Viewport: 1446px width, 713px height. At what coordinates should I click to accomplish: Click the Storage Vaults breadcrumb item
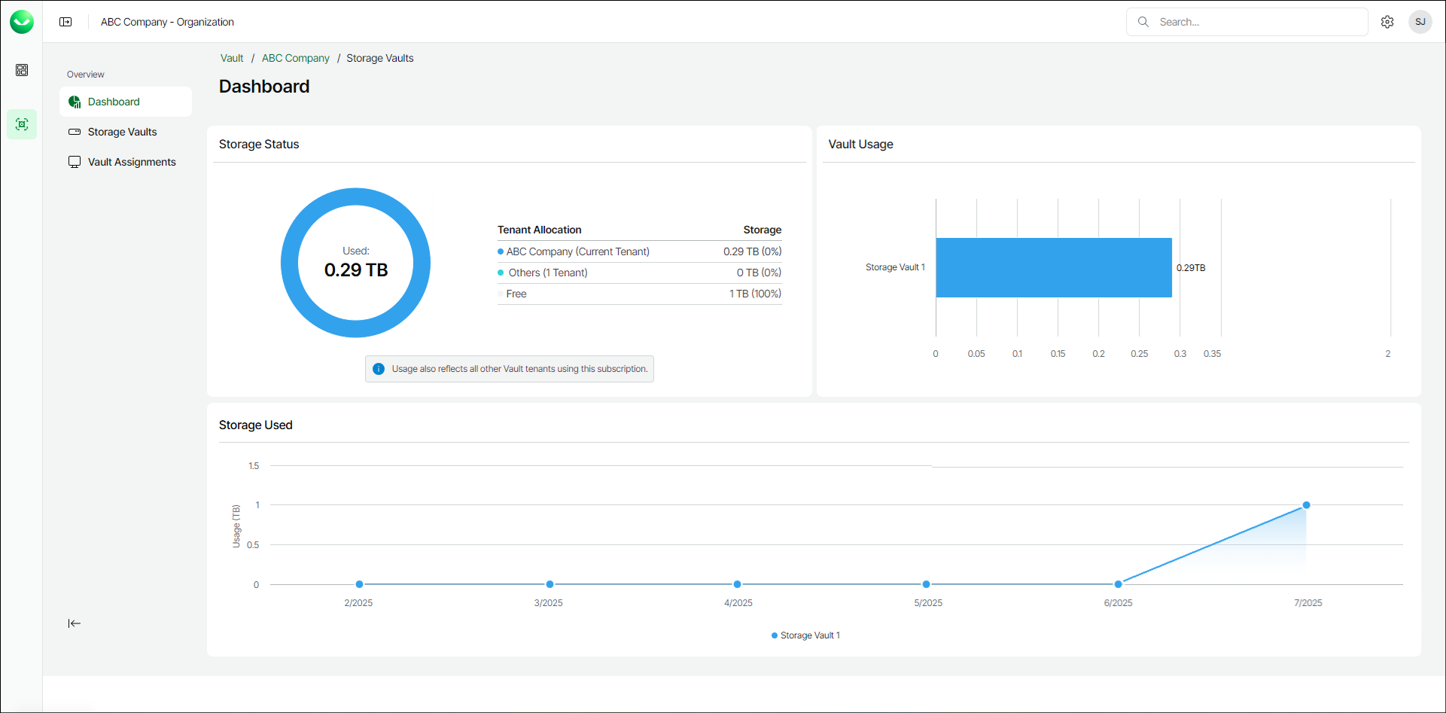pos(380,58)
